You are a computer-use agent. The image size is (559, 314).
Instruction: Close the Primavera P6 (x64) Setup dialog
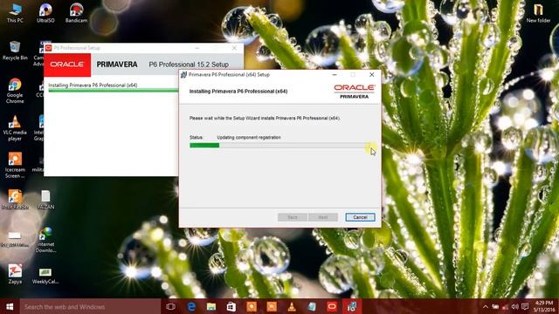(371, 74)
